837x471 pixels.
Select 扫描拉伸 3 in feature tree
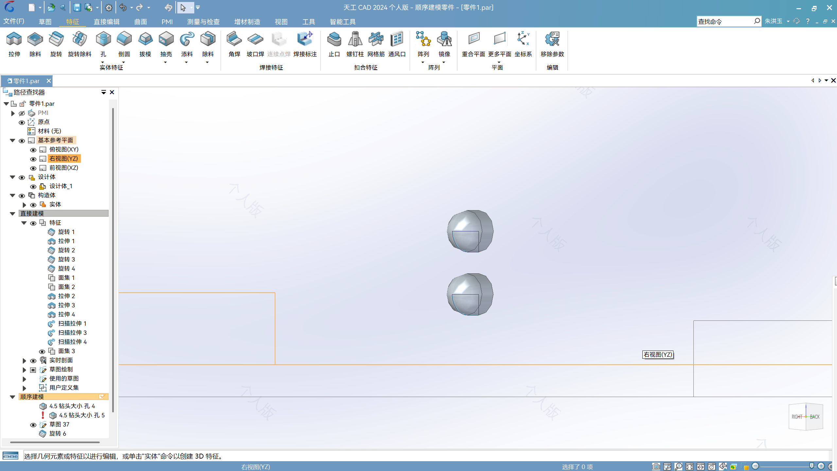pyautogui.click(x=72, y=333)
